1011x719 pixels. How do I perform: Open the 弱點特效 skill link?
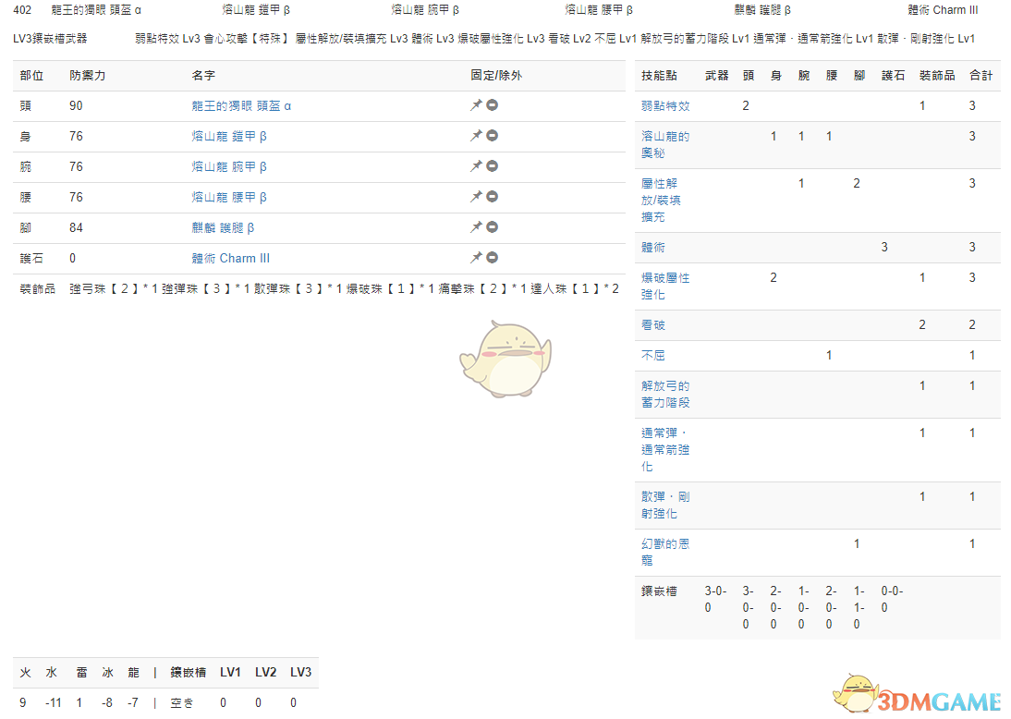[x=665, y=105]
